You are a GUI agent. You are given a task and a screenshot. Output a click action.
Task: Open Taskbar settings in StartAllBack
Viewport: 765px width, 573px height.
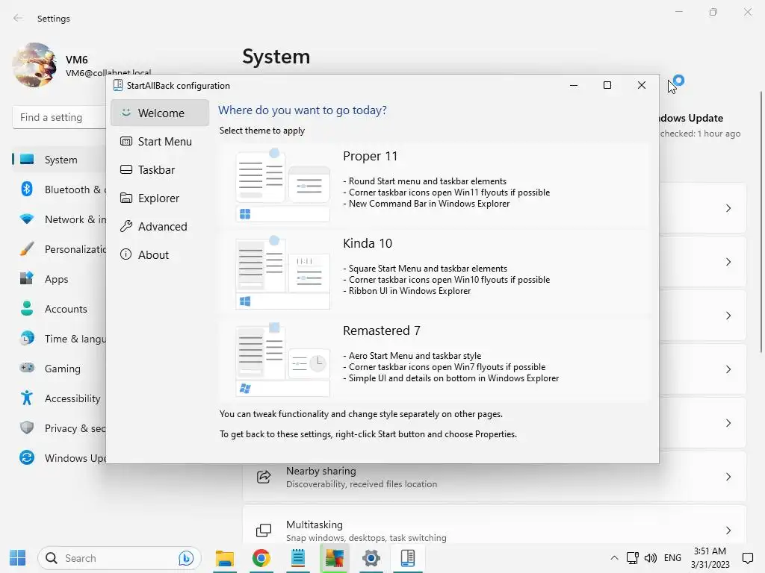[160, 169]
